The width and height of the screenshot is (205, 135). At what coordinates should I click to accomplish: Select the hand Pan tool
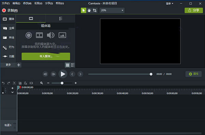(89, 10)
